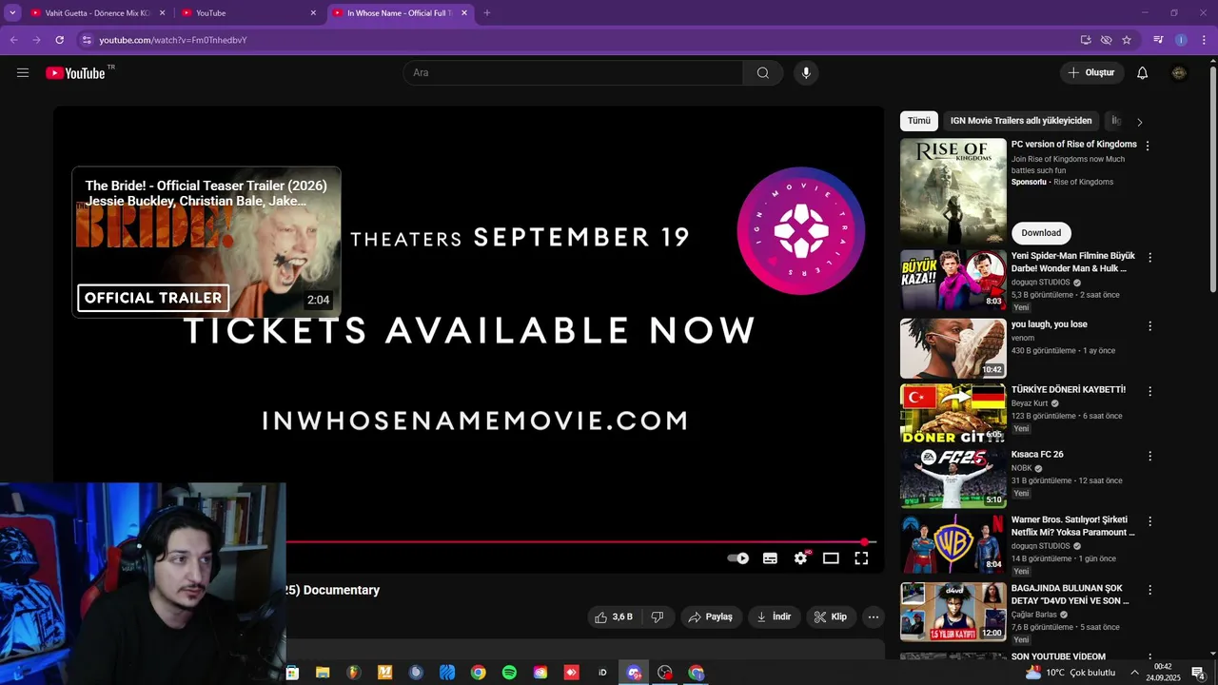Image resolution: width=1218 pixels, height=685 pixels.
Task: Click the Paylaş share button
Action: tap(710, 617)
